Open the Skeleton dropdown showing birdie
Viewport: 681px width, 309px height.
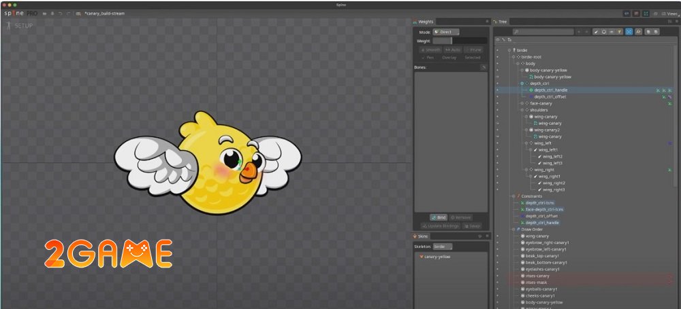pos(443,247)
